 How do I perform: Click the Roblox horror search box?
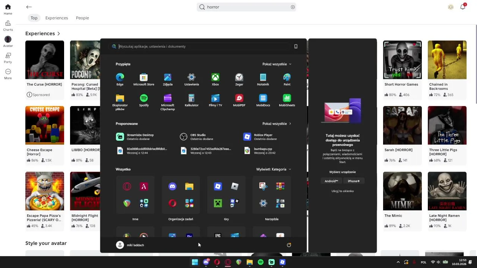pos(246,7)
